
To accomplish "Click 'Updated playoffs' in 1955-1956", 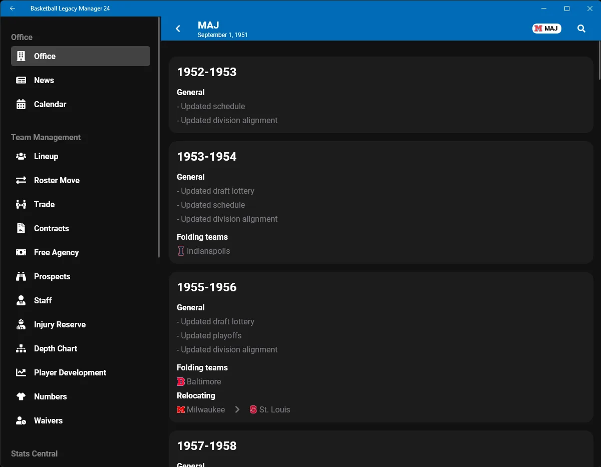I will click(209, 335).
